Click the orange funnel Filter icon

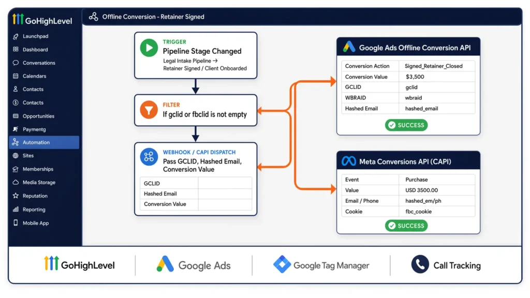tap(149, 110)
